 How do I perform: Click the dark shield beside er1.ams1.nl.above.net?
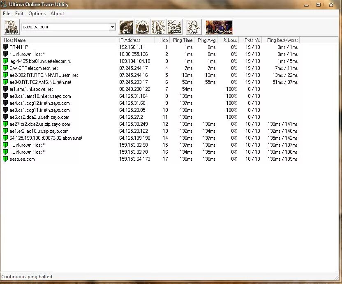pos(5,89)
